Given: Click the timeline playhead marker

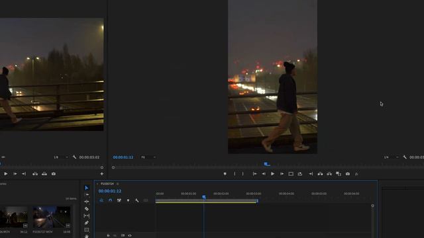Looking at the screenshot, I should coord(204,197).
